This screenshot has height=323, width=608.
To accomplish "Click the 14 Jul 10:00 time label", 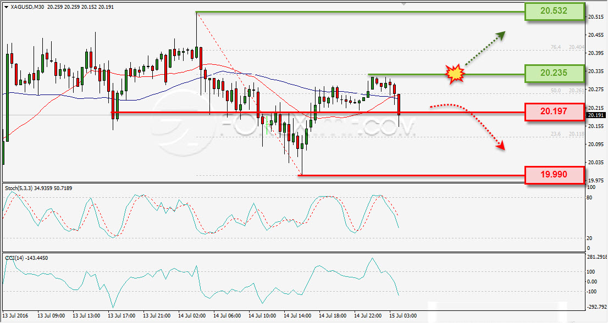I will (263, 316).
